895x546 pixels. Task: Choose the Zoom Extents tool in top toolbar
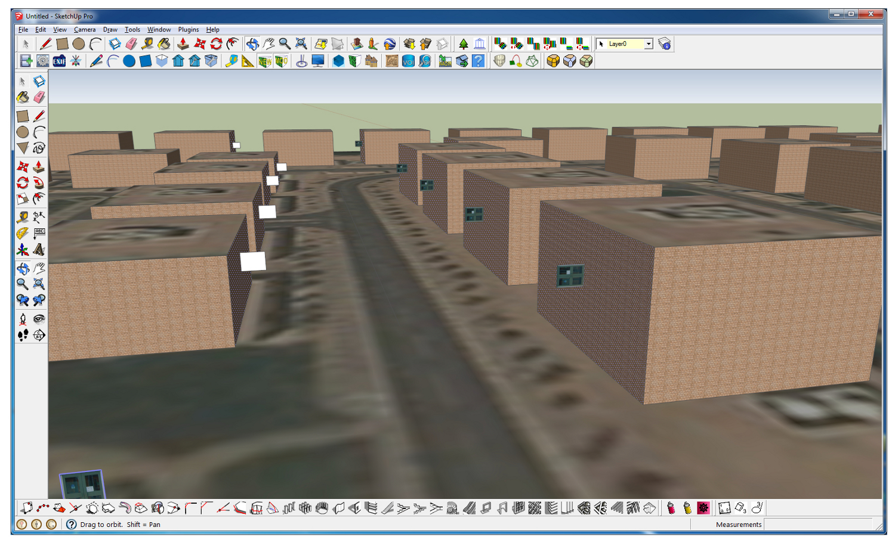[x=301, y=44]
